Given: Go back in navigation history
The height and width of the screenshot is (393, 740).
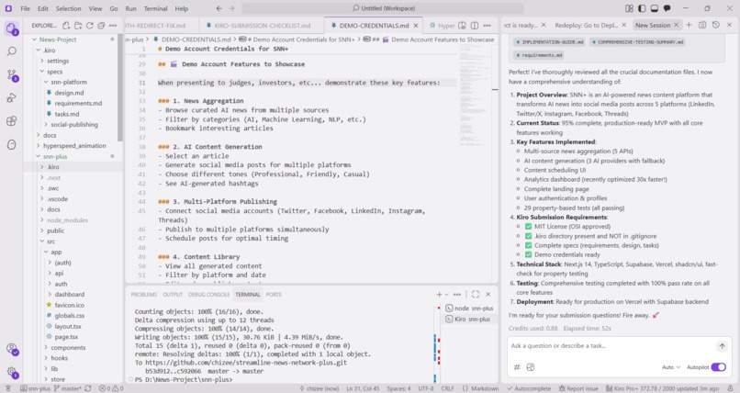Looking at the screenshot, I should (219, 8).
